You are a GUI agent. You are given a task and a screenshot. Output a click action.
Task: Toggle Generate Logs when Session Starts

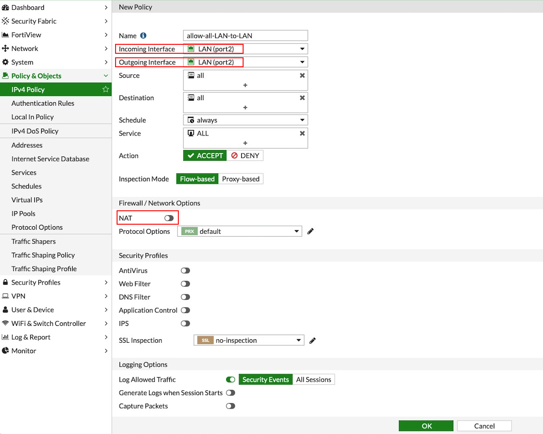(x=230, y=393)
